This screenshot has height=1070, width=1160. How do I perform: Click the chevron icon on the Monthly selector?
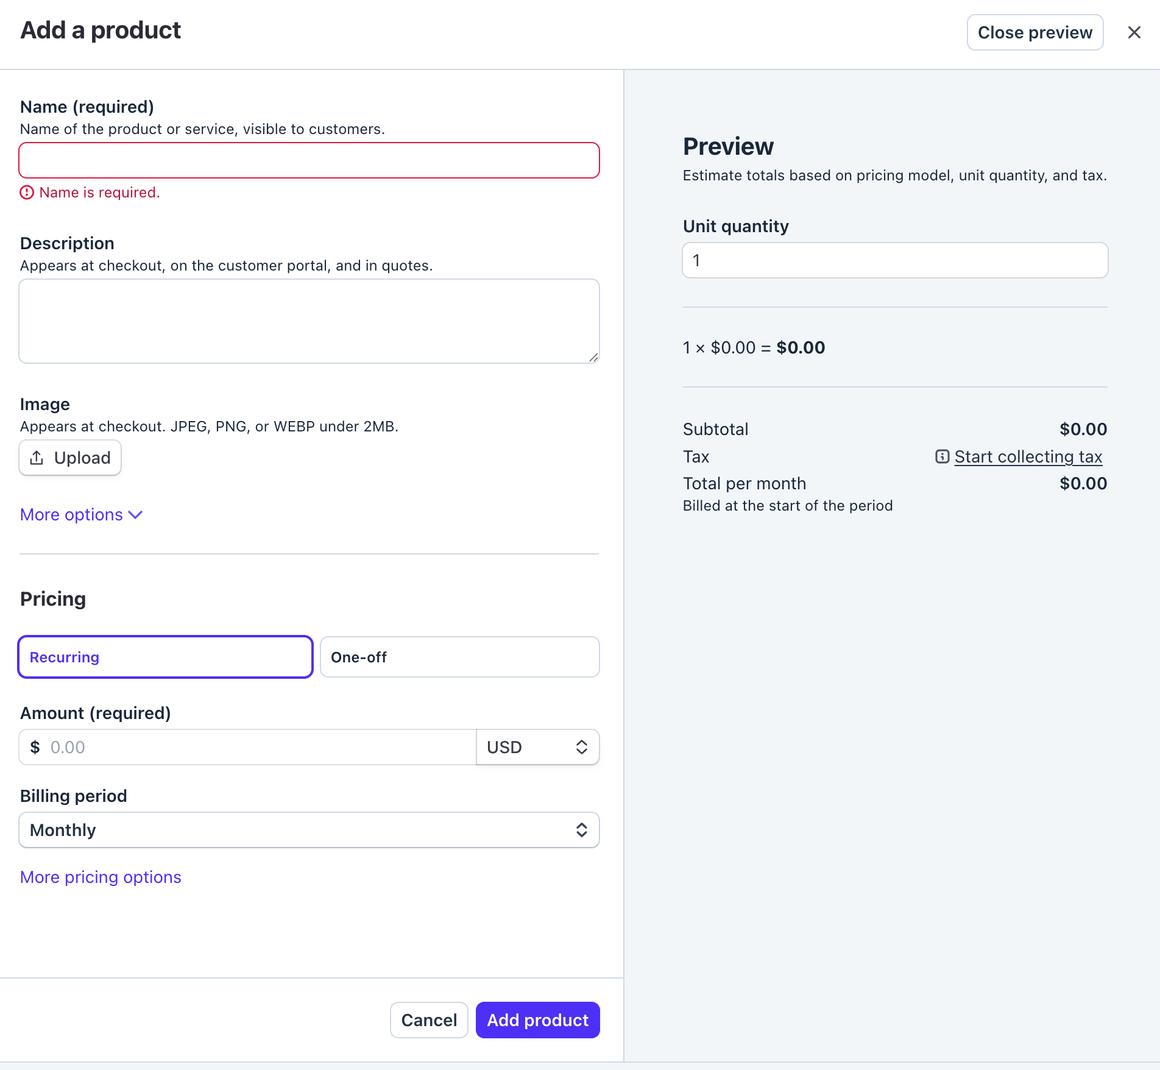point(581,829)
